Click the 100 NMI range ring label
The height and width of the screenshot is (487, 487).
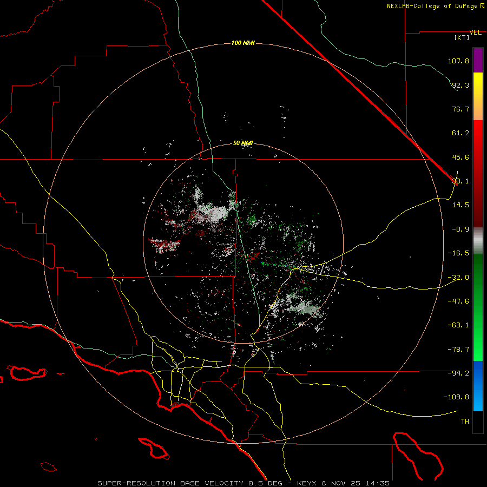coord(243,43)
